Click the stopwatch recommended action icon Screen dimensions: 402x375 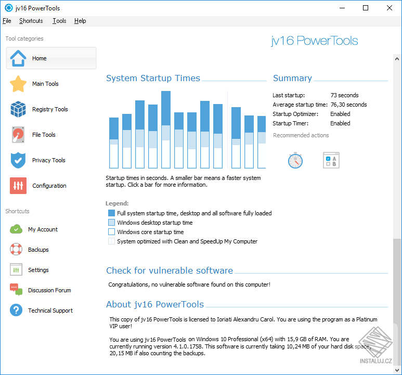295,161
